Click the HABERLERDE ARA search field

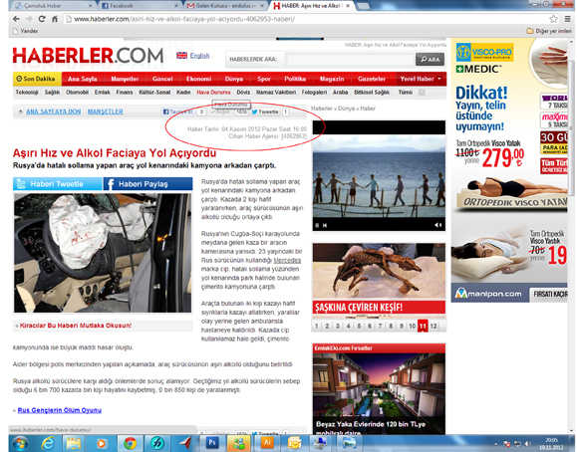tap(350, 59)
